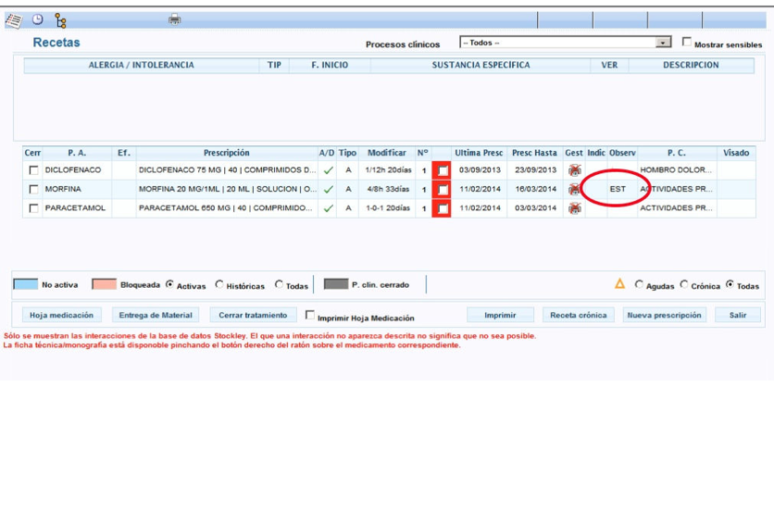Click the Ultima Presc column header

(479, 153)
